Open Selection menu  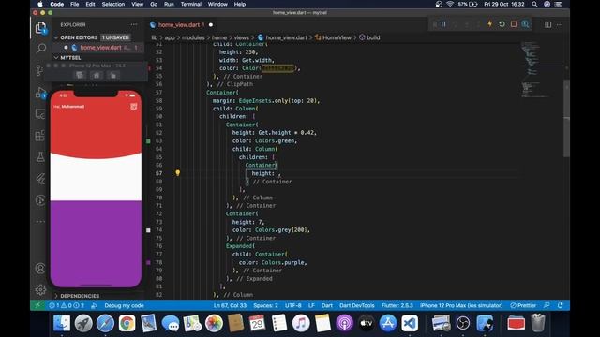tap(113, 4)
